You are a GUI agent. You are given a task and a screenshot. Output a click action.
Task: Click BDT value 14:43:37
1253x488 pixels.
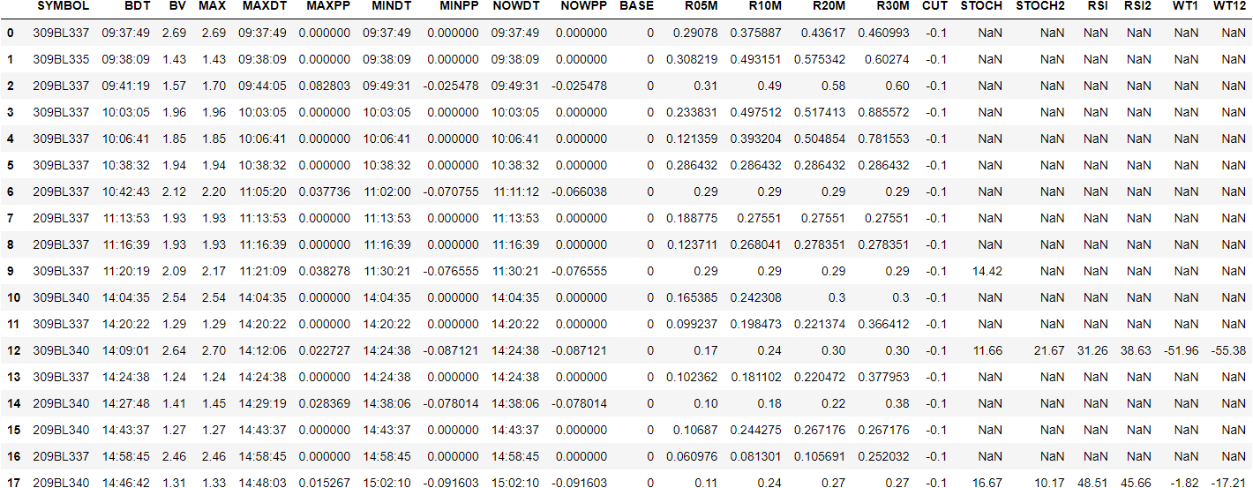click(x=125, y=430)
